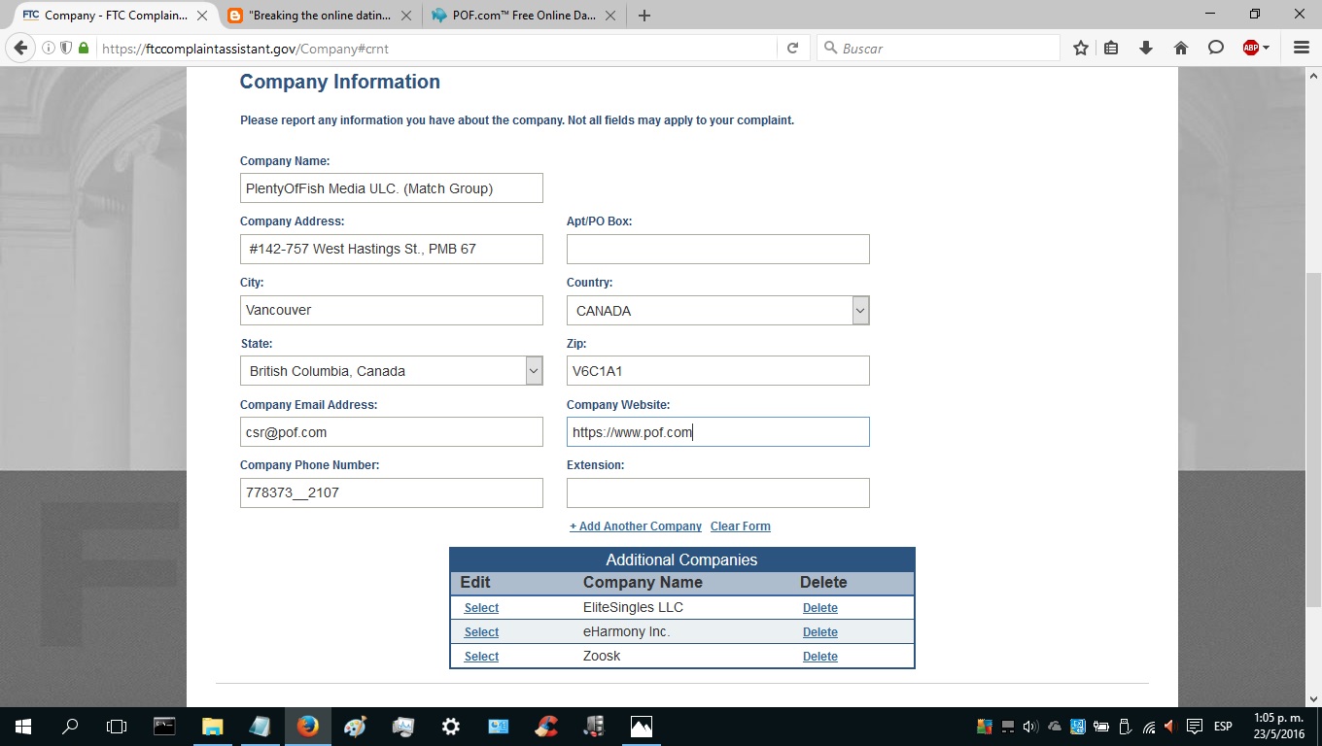Open the chat bubble toolbar icon
The width and height of the screenshot is (1322, 746).
tap(1216, 49)
